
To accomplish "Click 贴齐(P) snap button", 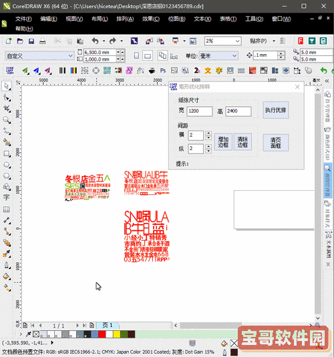I will [258, 41].
